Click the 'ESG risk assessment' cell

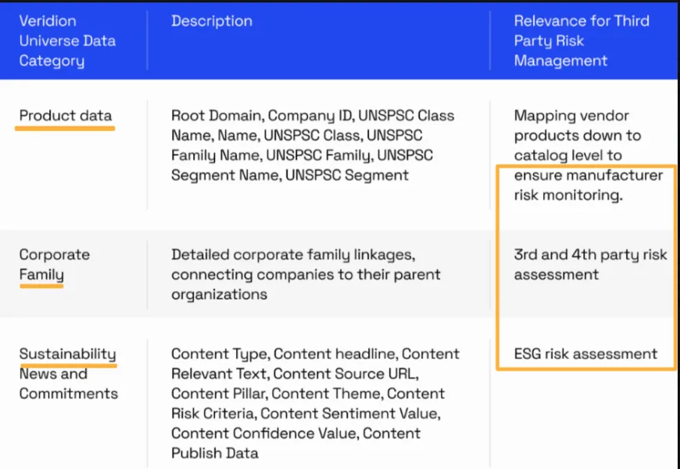pos(585,354)
